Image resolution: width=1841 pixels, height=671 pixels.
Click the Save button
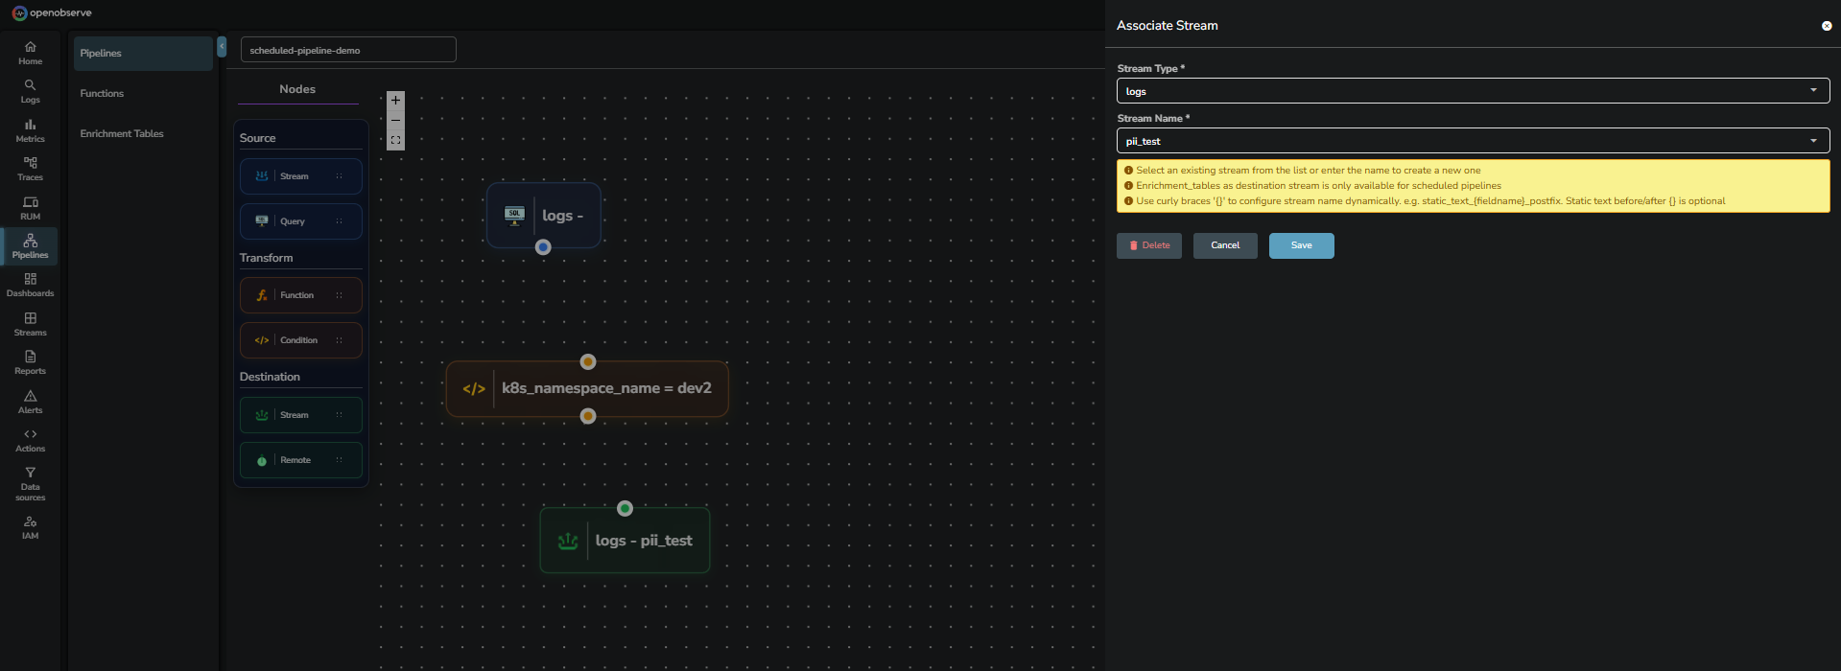1301,245
